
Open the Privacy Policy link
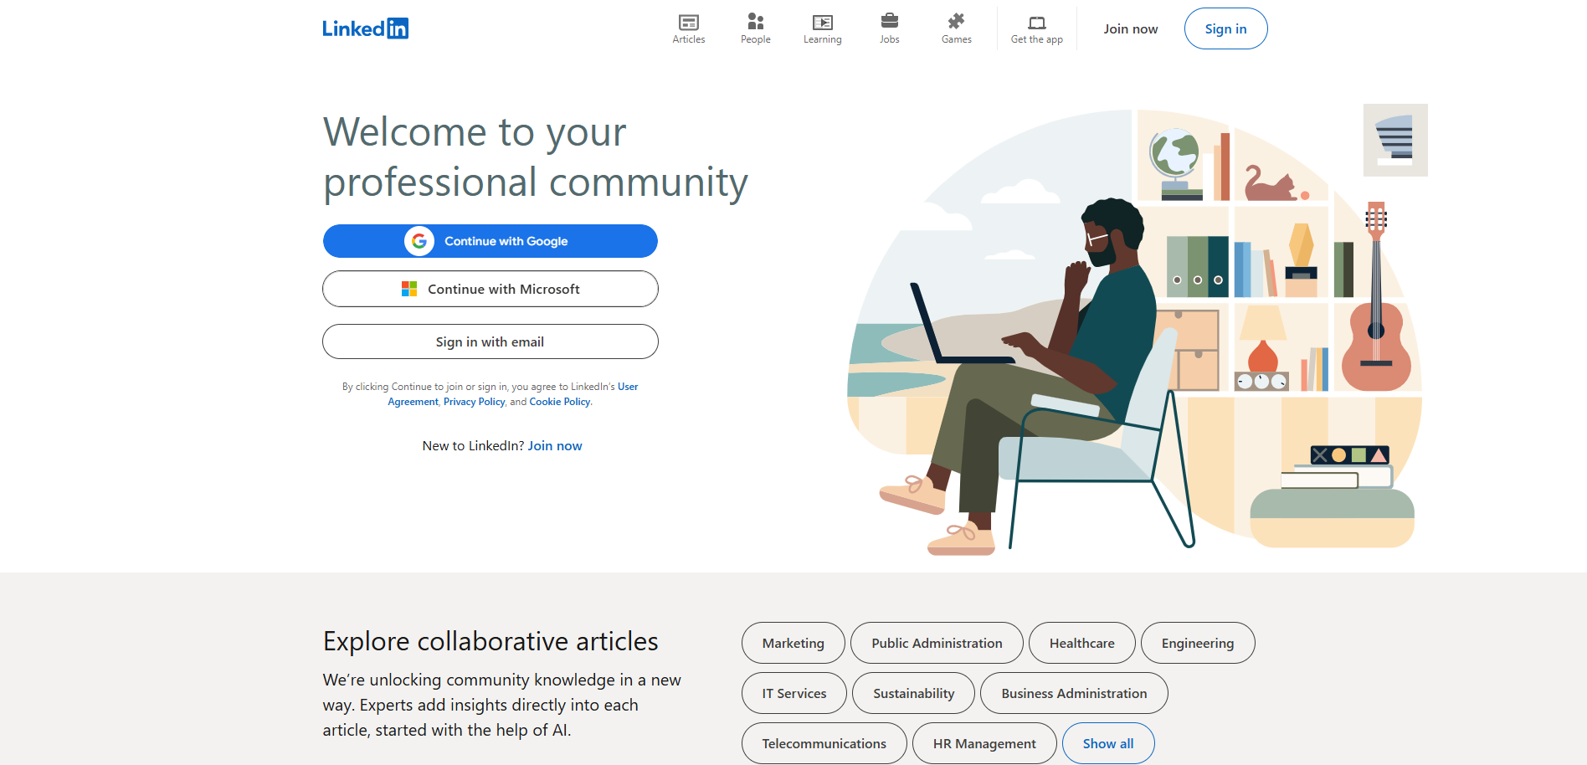[475, 402]
